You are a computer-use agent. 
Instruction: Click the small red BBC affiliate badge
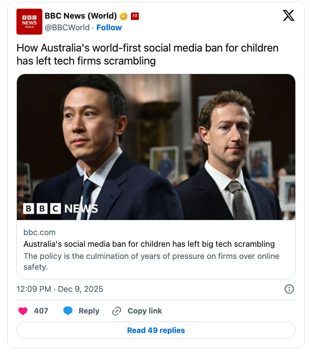click(135, 16)
